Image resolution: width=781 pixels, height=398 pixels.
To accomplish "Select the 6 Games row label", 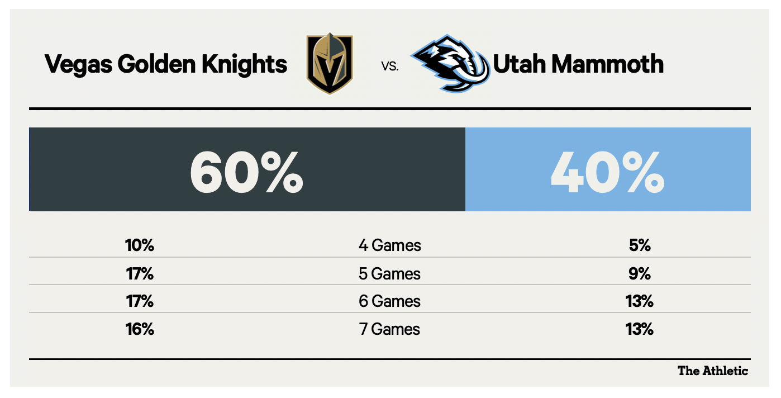I will pyautogui.click(x=390, y=301).
